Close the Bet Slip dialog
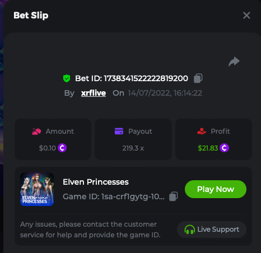This screenshot has width=261, height=253. pos(246,15)
